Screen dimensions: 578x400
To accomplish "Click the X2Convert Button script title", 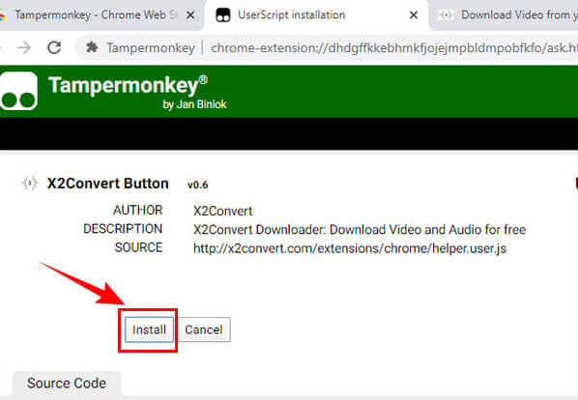I will 108,184.
